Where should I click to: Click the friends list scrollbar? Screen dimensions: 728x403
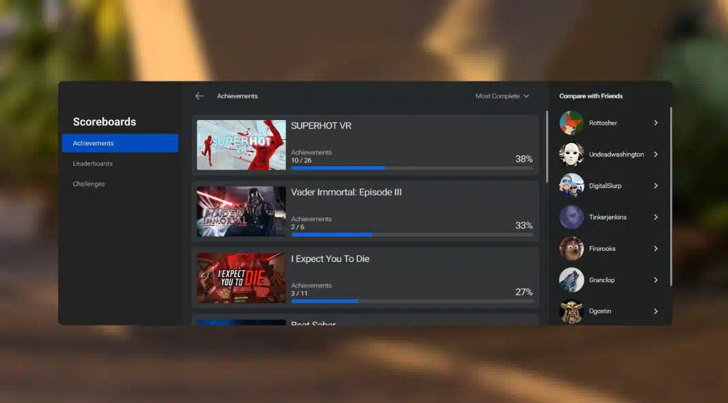[x=671, y=197]
